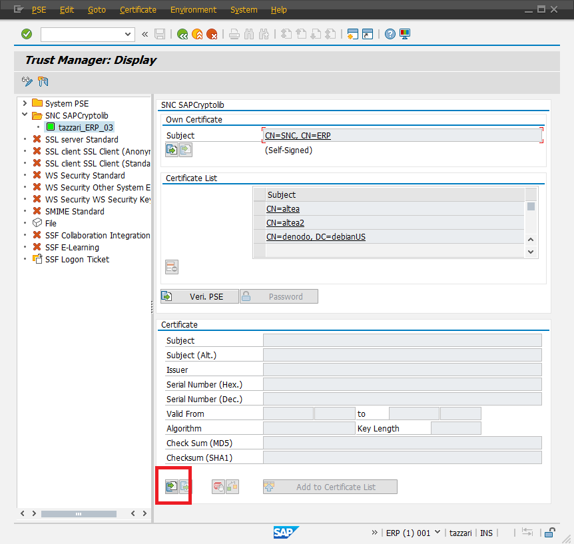The height and width of the screenshot is (544, 574).
Task: Click the icon left of Add to Certificate List
Action: click(x=232, y=487)
